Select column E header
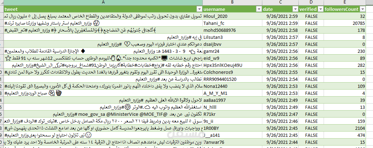373x148 pixels. (345, 2)
